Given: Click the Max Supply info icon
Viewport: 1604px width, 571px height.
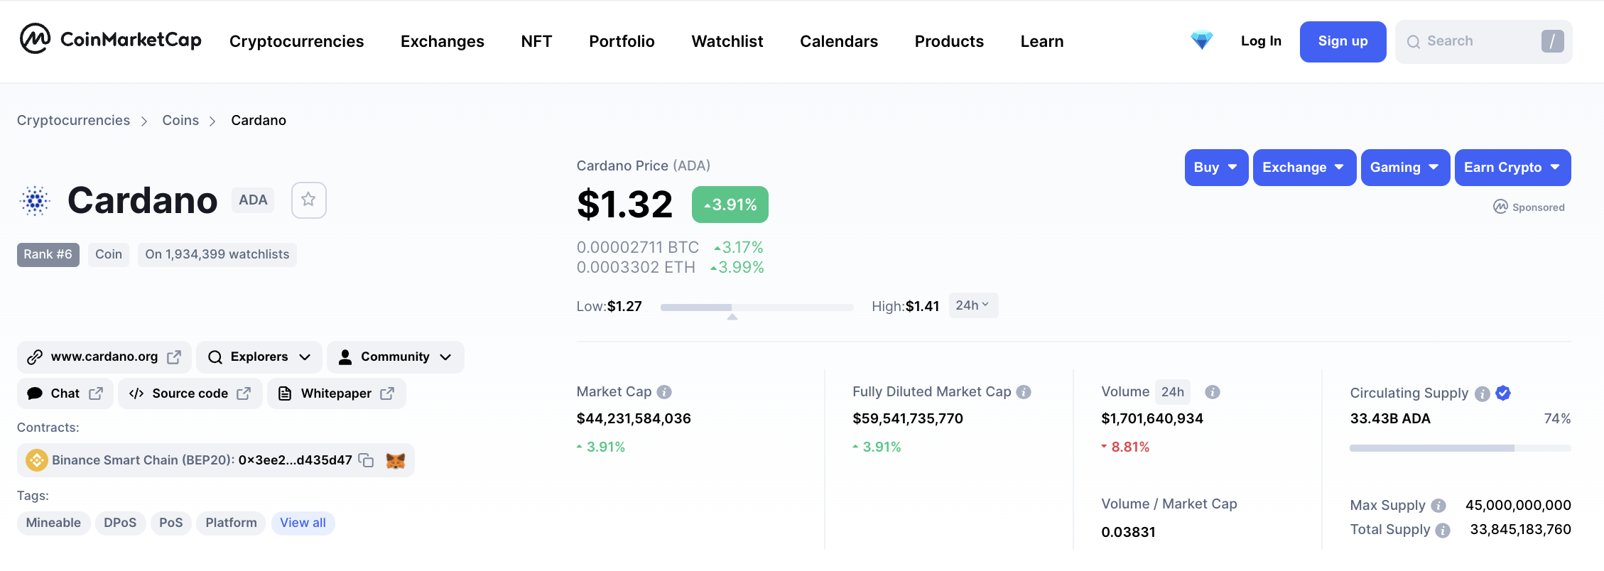Looking at the screenshot, I should [x=1438, y=506].
